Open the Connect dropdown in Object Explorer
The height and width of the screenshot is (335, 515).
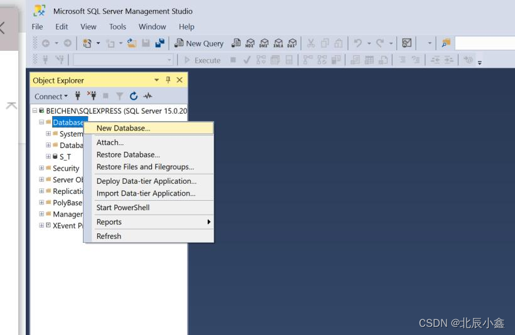[51, 97]
